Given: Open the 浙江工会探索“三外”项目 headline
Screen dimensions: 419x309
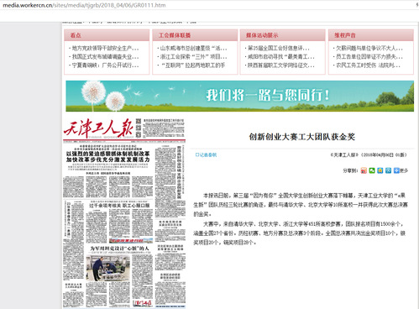Looking at the screenshot, I should point(192,57).
